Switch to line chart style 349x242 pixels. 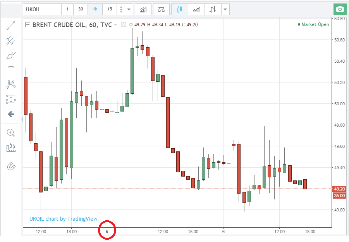coord(196,9)
